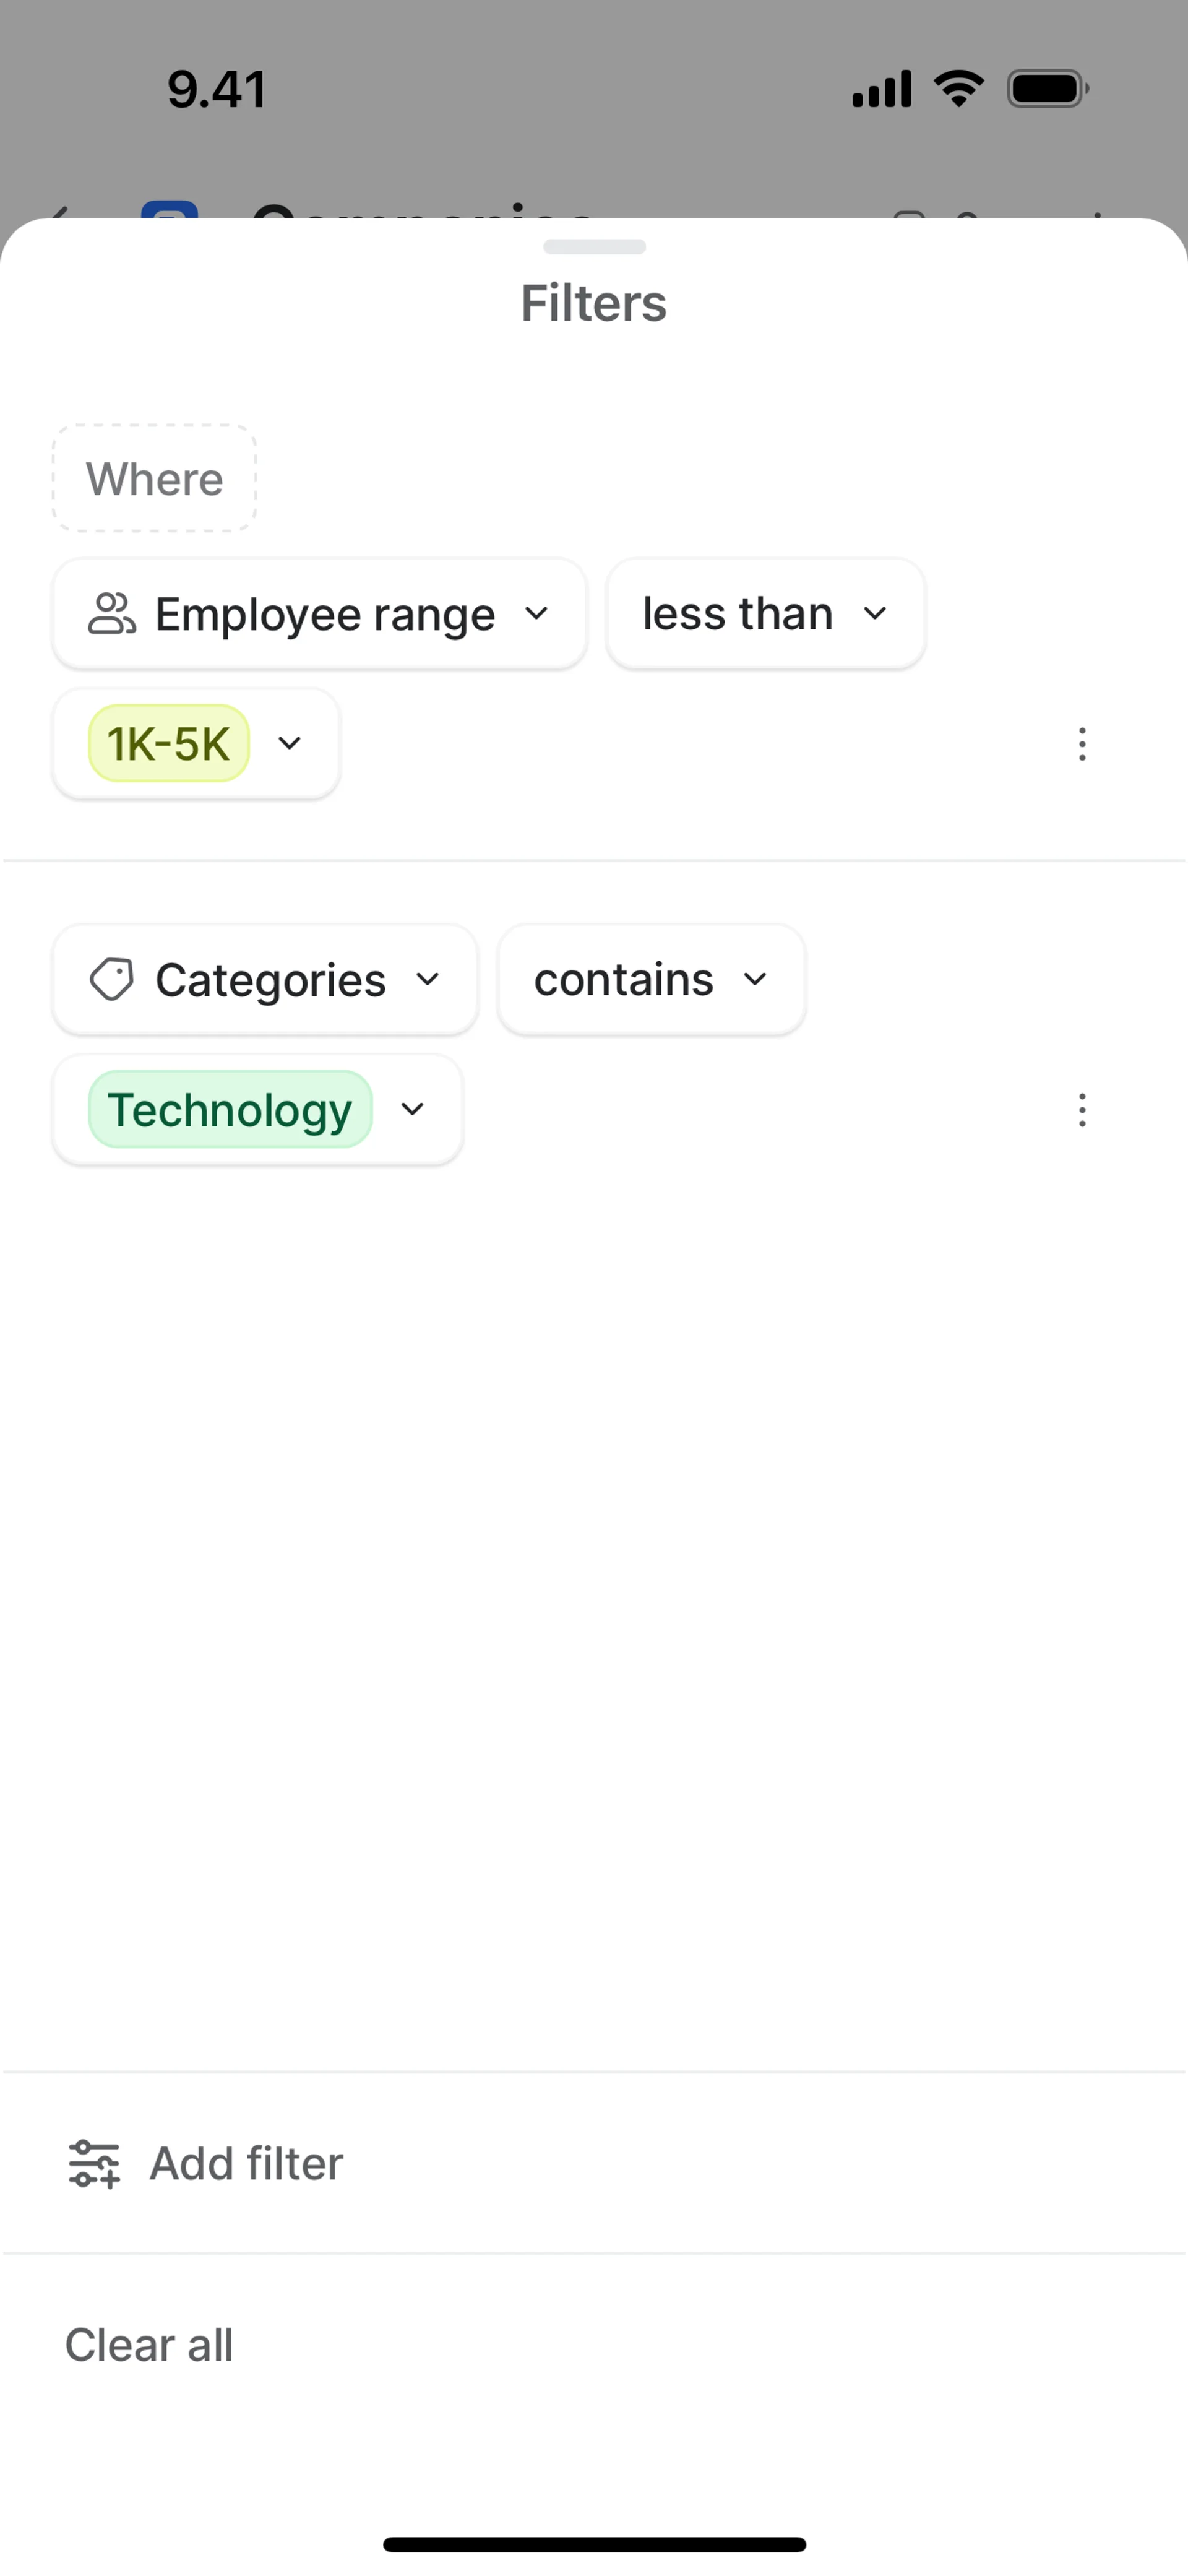
Task: Expand the 1K-5K value dropdown
Action: tap(290, 744)
